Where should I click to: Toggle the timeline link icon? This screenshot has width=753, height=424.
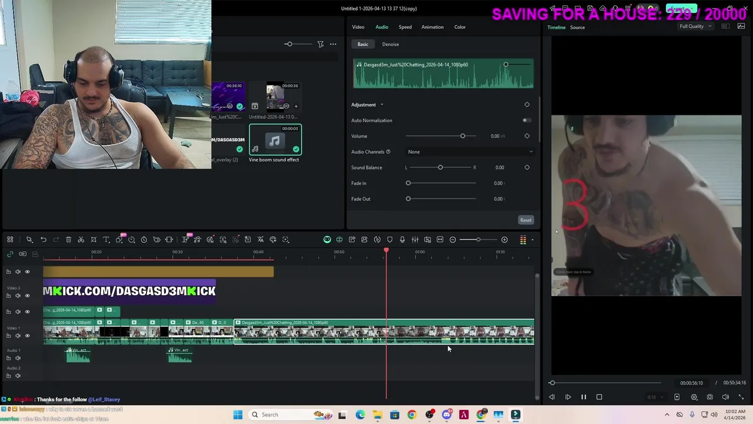pos(10,254)
